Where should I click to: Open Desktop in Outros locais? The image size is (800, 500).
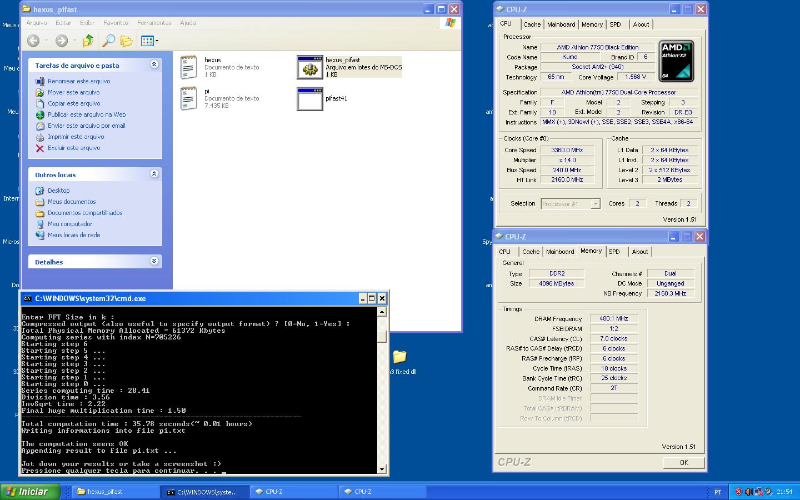coord(58,191)
